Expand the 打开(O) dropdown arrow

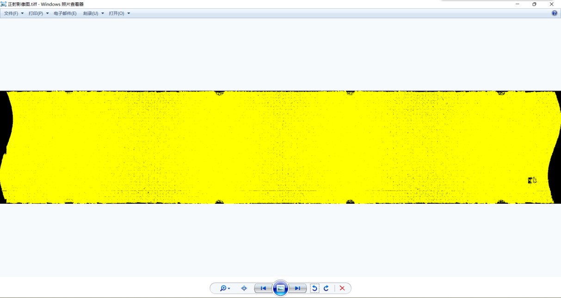[129, 13]
